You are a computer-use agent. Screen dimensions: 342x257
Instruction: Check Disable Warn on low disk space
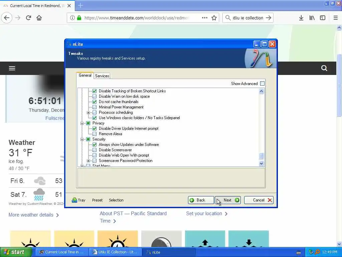pyautogui.click(x=95, y=96)
